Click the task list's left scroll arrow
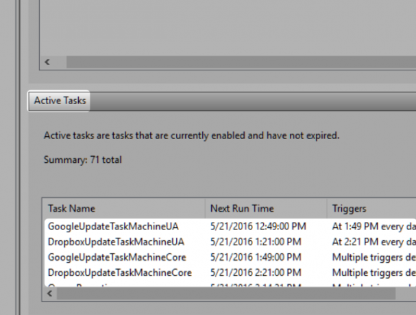 50,294
